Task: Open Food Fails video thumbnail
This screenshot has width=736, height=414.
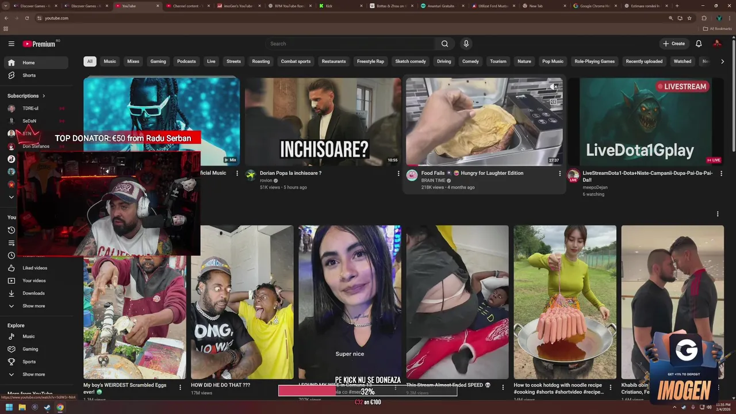Action: (x=484, y=121)
